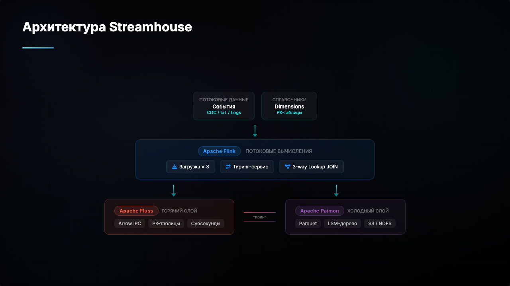Click the PK-таблицы chip in the Fluss block
The image size is (510, 286).
(166, 224)
